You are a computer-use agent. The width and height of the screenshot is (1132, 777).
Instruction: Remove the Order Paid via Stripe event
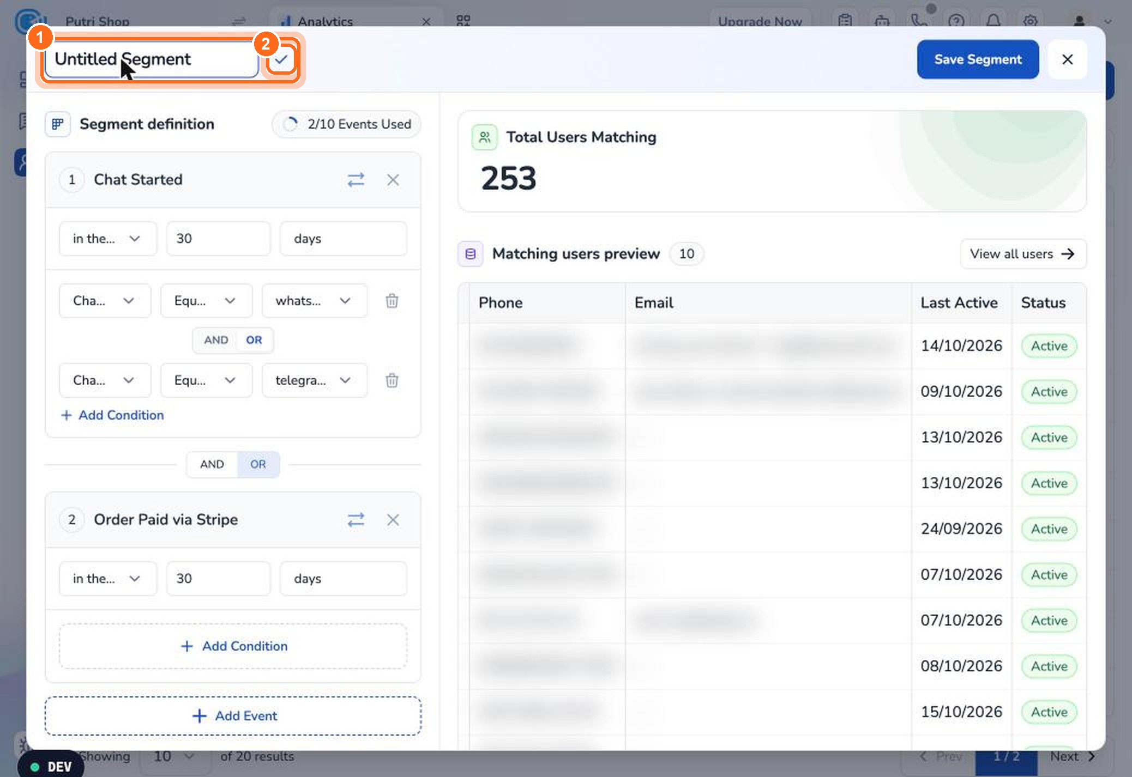click(393, 520)
